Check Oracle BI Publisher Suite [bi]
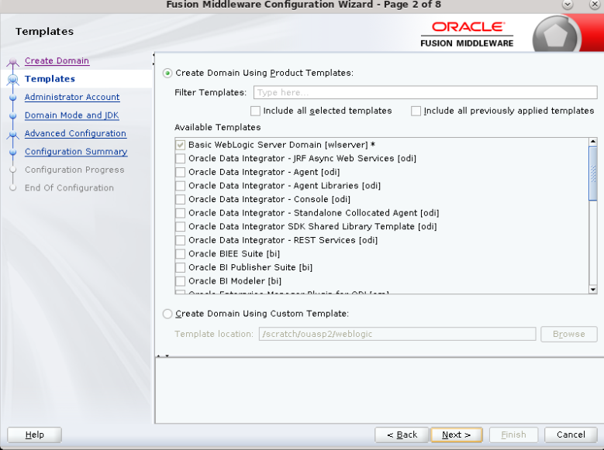 (x=180, y=267)
